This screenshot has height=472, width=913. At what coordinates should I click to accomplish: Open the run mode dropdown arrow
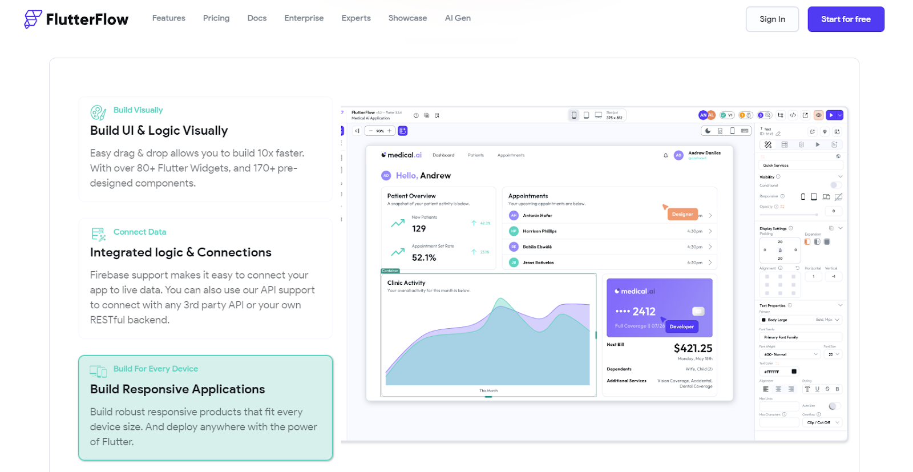coord(839,115)
